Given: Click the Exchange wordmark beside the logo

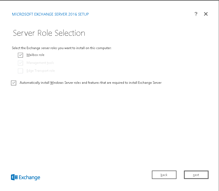Looking at the screenshot, I should (30, 177).
